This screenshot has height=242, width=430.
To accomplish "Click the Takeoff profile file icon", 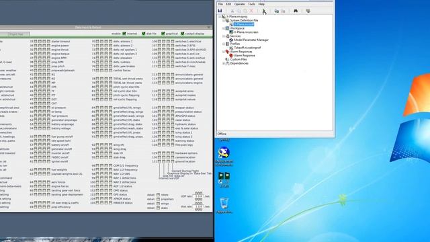I will pyautogui.click(x=231, y=48).
